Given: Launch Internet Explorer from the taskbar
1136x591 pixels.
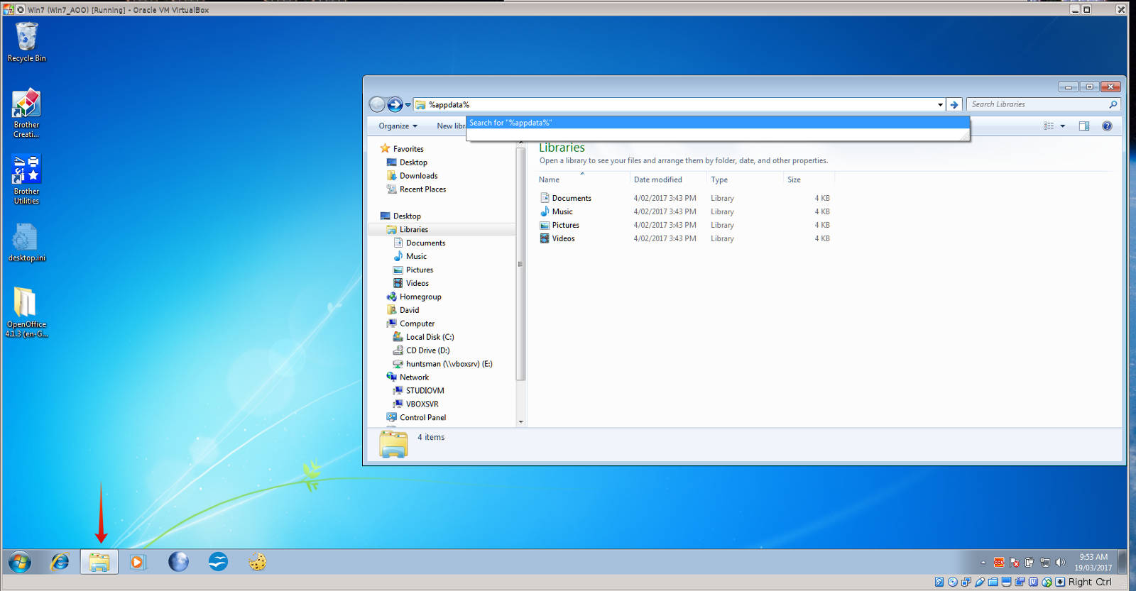Looking at the screenshot, I should tap(60, 563).
